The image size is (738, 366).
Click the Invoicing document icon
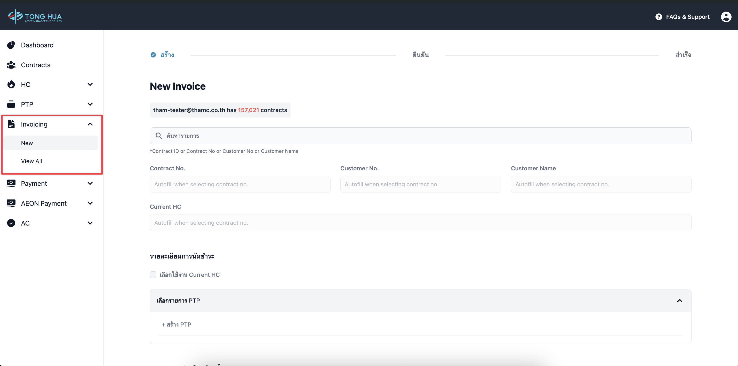[11, 124]
